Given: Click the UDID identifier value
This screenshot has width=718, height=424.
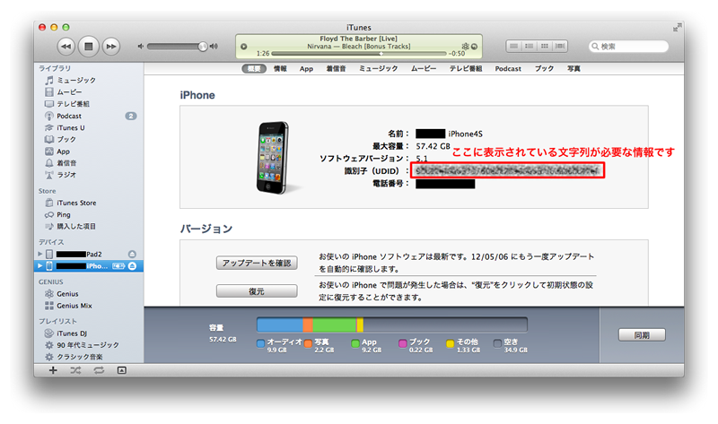Looking at the screenshot, I should tap(507, 170).
